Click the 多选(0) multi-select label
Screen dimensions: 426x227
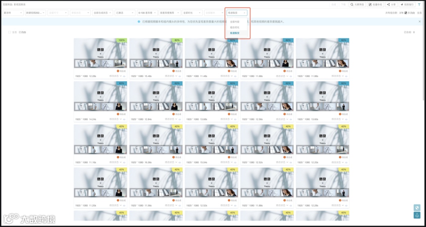coord(411,13)
